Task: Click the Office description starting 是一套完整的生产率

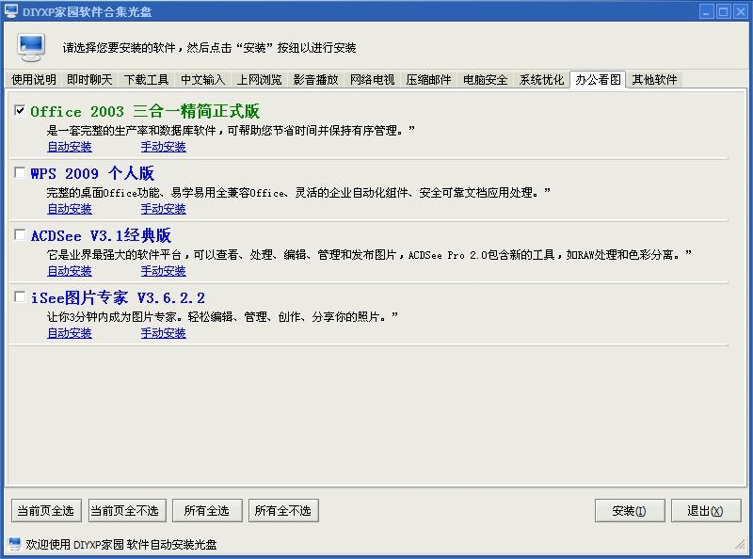Action: 231,130
